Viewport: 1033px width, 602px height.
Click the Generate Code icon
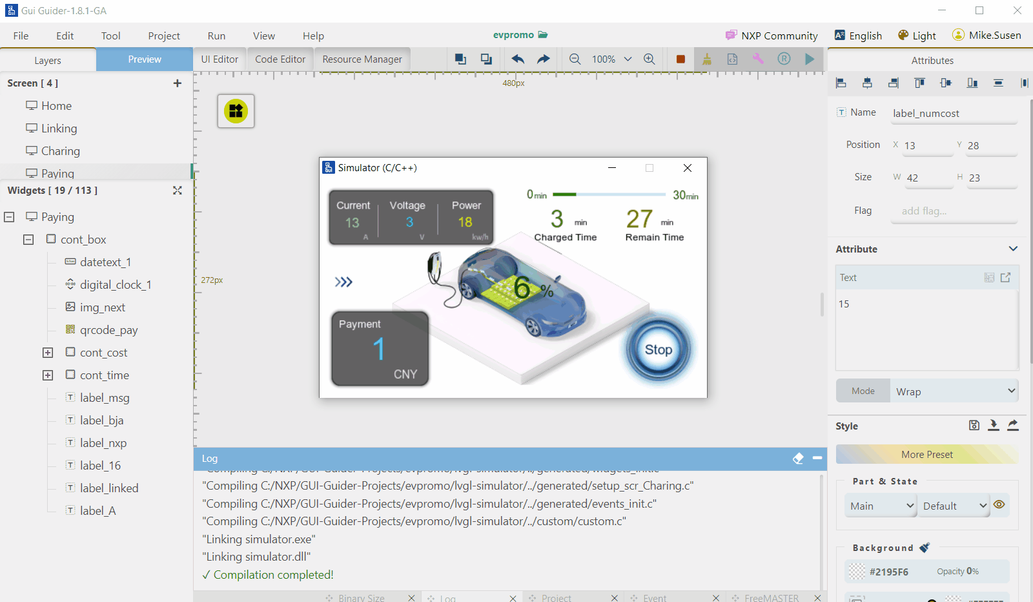point(732,59)
